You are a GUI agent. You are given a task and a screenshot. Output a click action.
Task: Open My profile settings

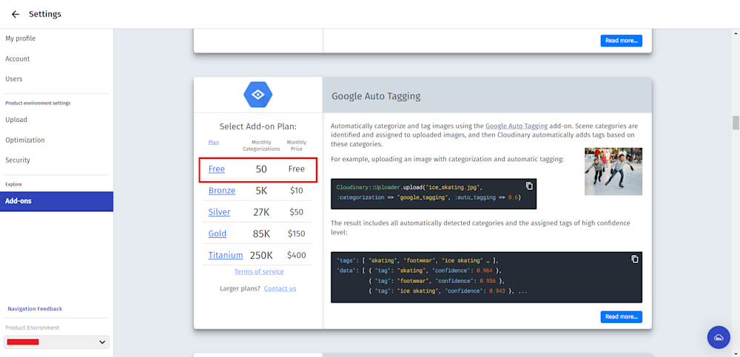(x=20, y=38)
